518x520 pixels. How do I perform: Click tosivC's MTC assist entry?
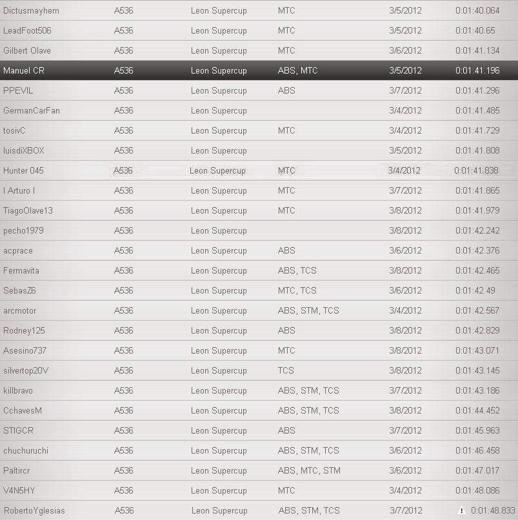pos(286,130)
